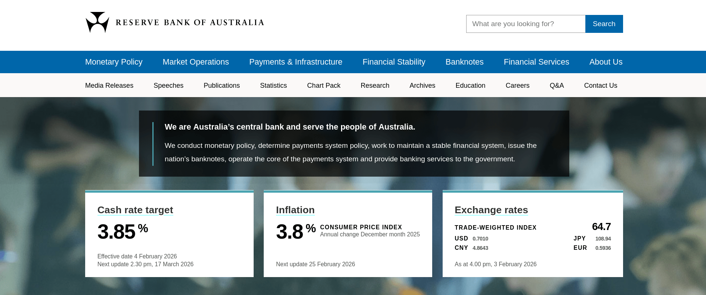This screenshot has width=706, height=295.
Task: Go to Financial Stability section
Action: point(394,62)
